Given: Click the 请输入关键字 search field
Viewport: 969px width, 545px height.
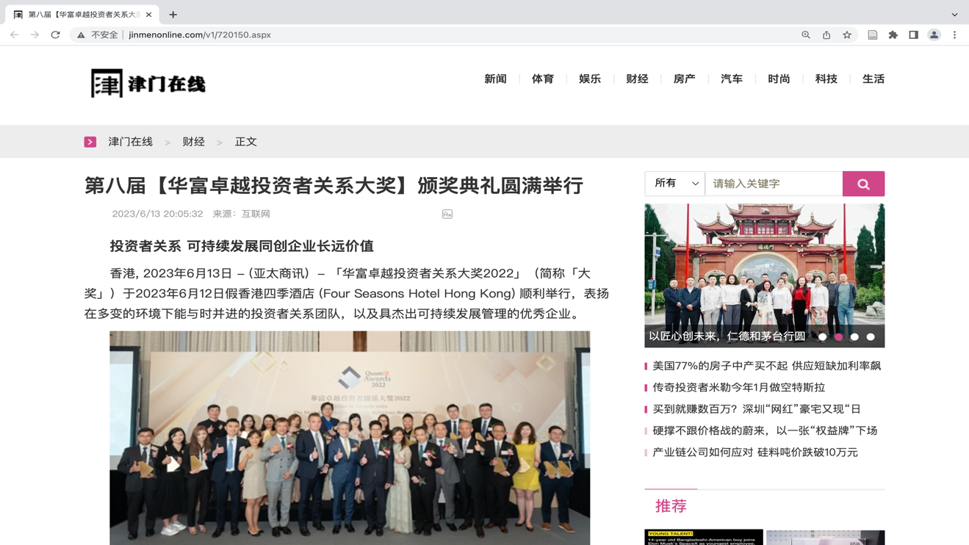Looking at the screenshot, I should (x=774, y=184).
